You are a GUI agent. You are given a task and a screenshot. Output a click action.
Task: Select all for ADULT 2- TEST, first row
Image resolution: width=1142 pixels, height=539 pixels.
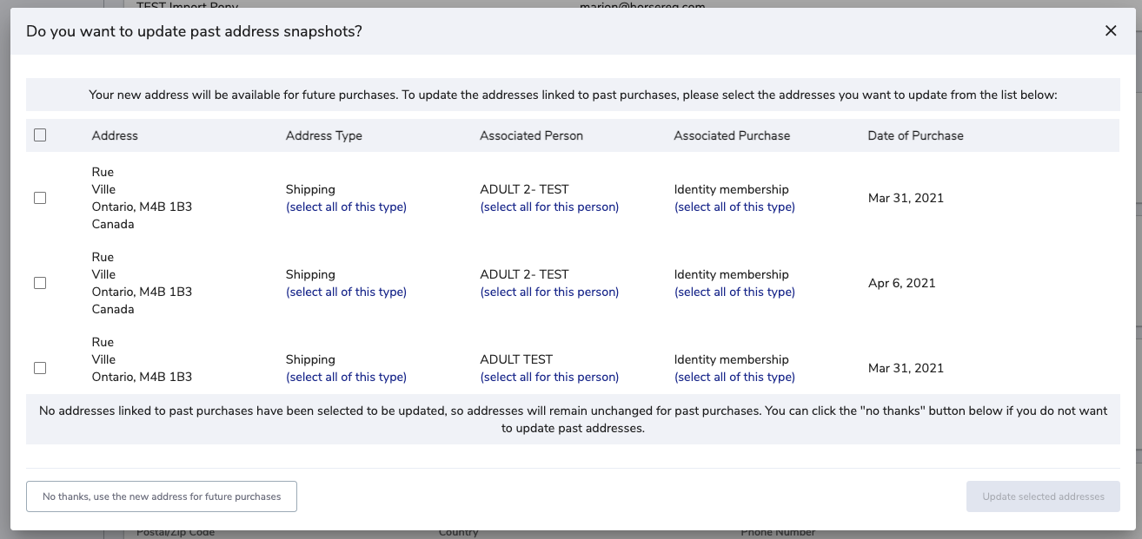[x=549, y=207]
